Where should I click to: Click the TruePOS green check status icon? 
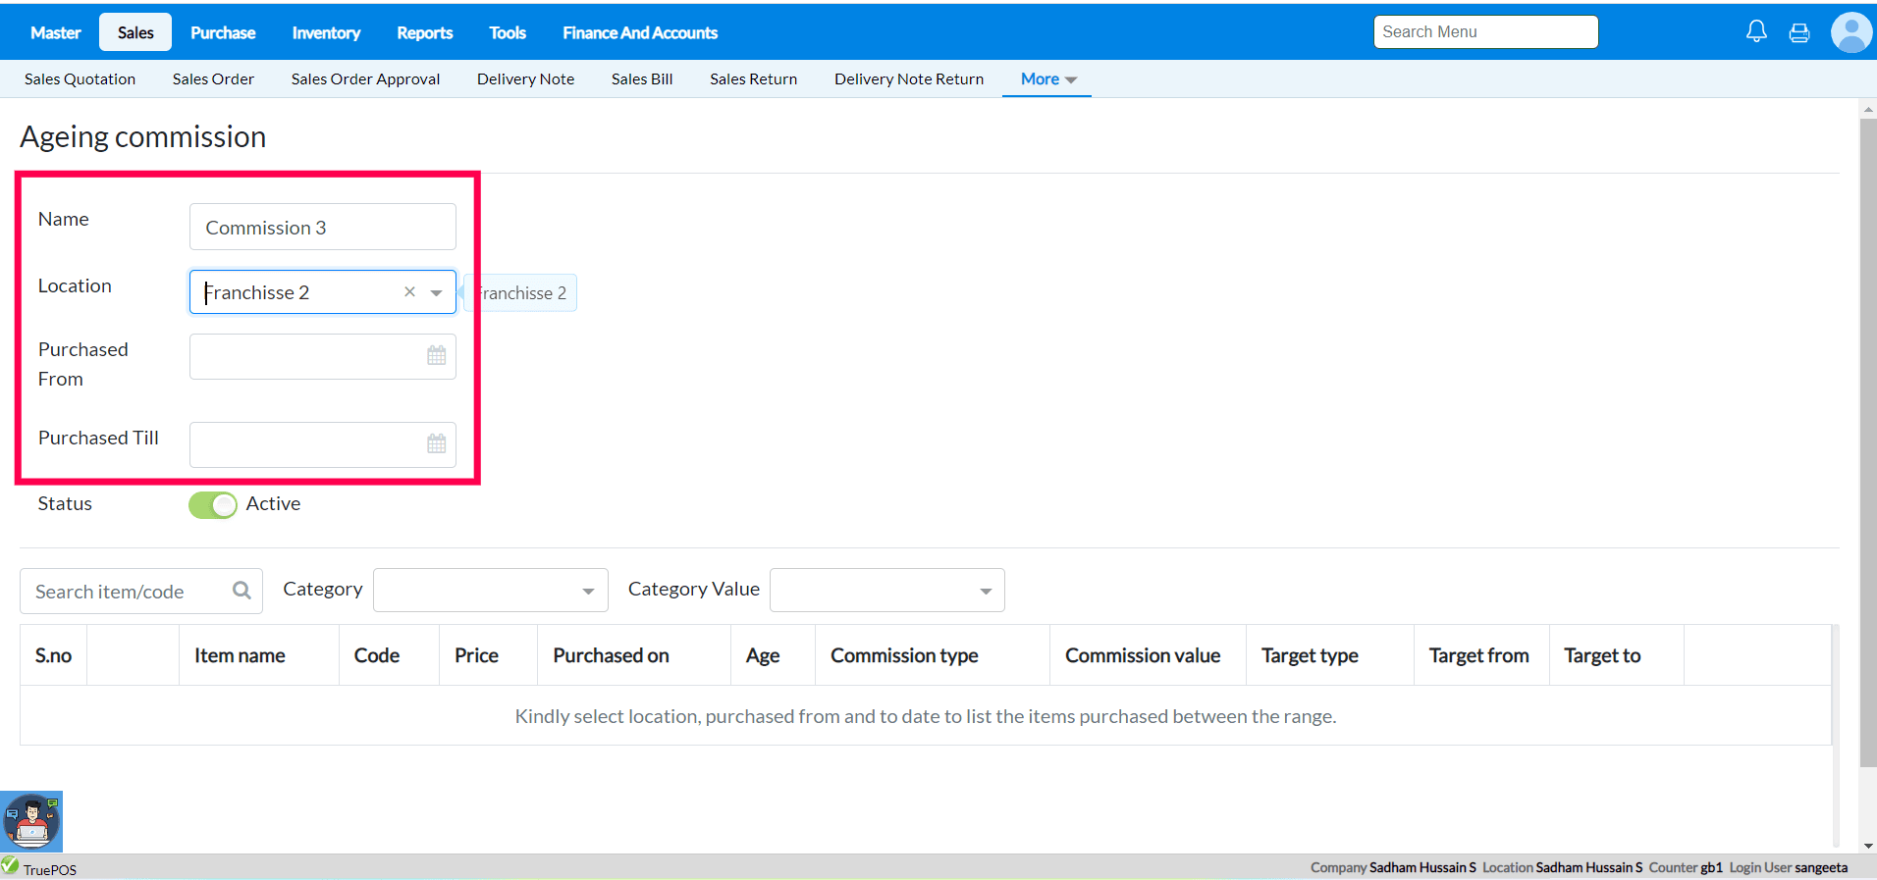pos(10,865)
